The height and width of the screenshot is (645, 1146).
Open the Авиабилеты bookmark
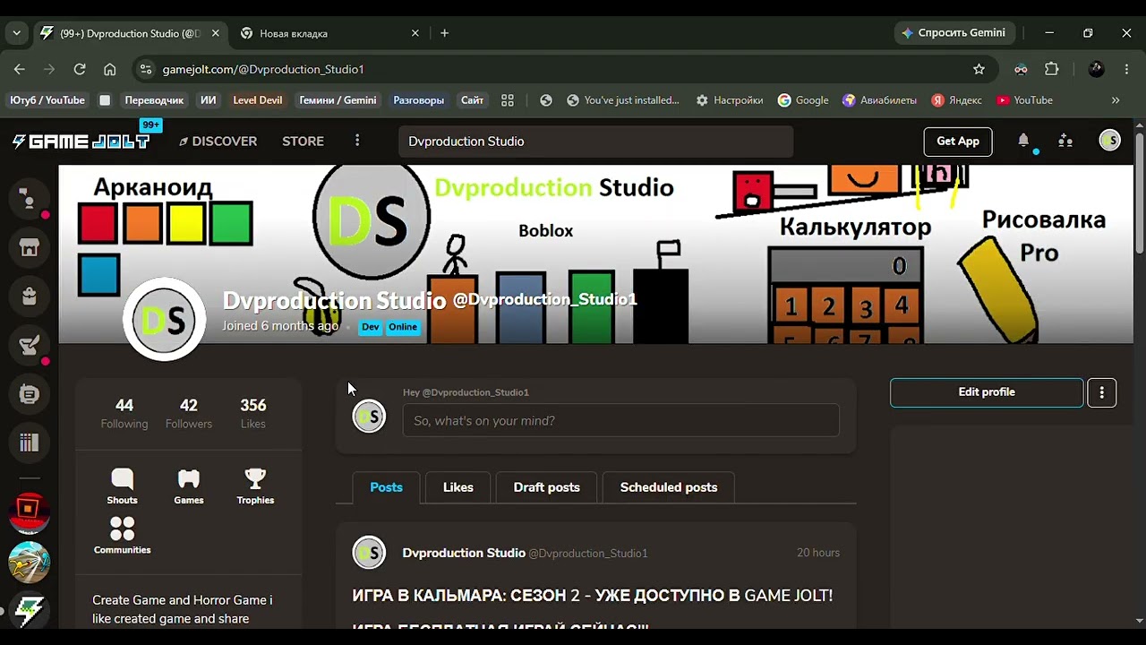(x=879, y=100)
